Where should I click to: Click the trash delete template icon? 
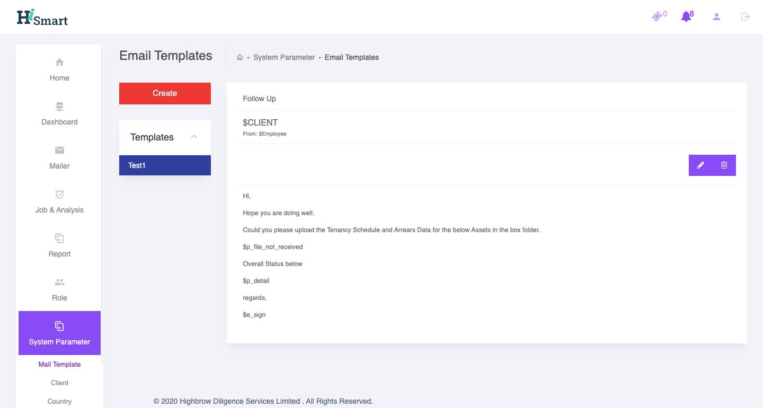coord(724,165)
